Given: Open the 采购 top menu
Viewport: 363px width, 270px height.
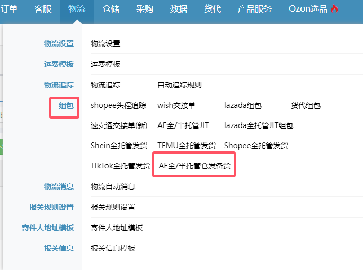Looking at the screenshot, I should (145, 9).
